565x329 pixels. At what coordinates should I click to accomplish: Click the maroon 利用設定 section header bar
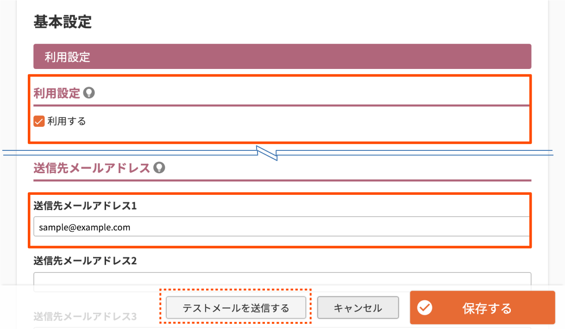(x=282, y=57)
